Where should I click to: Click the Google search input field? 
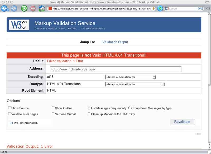pyautogui.click(x=183, y=9)
